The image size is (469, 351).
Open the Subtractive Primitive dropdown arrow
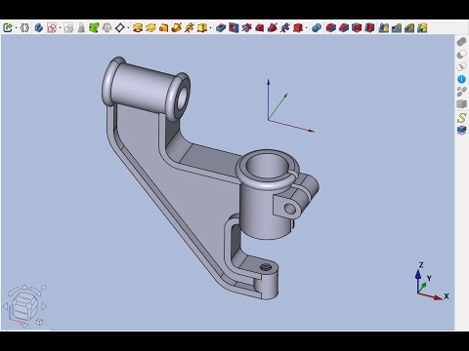306,28
